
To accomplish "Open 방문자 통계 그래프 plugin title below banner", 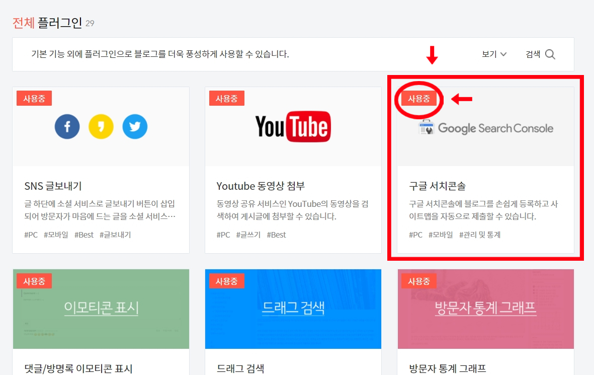I will tap(448, 368).
